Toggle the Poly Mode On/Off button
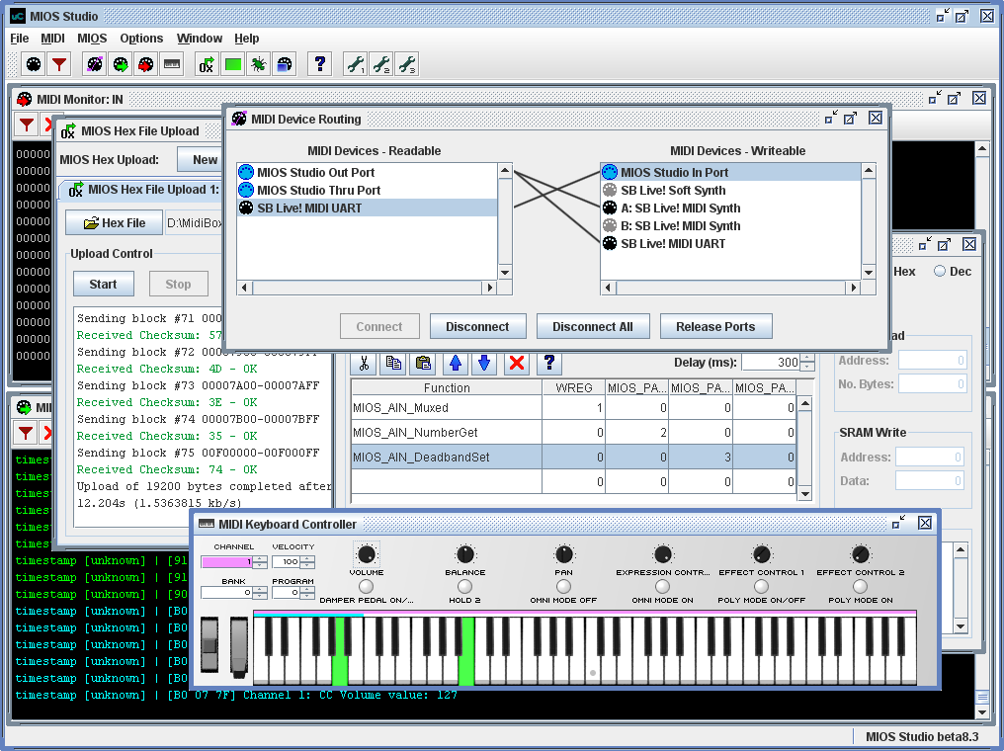This screenshot has width=1004, height=751. click(x=761, y=586)
